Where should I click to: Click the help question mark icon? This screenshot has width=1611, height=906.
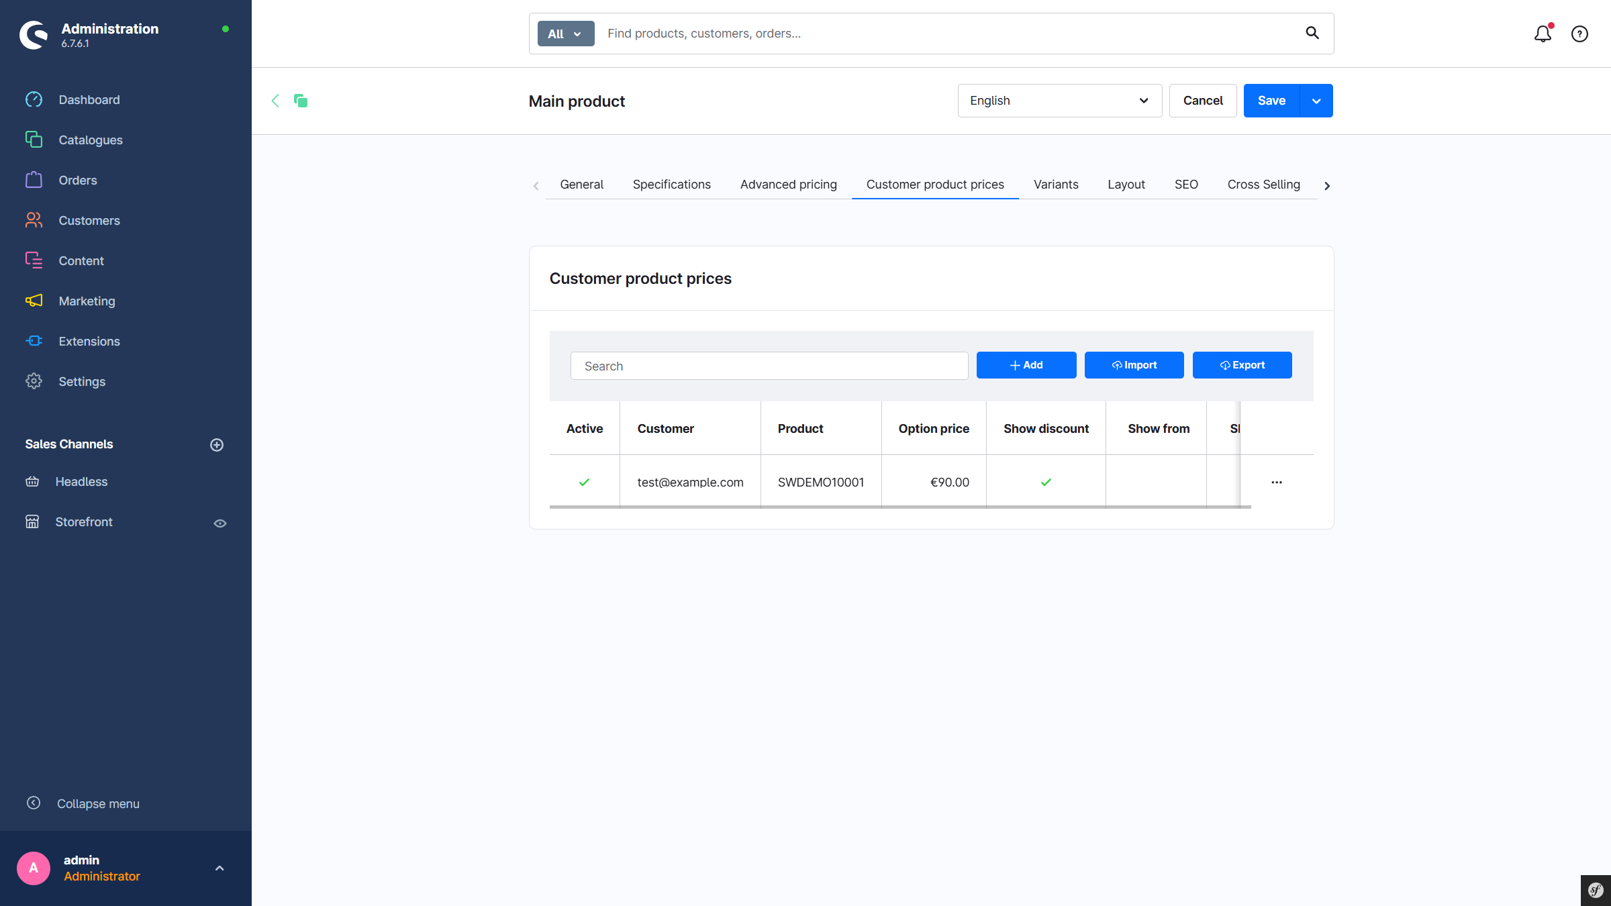tap(1579, 34)
